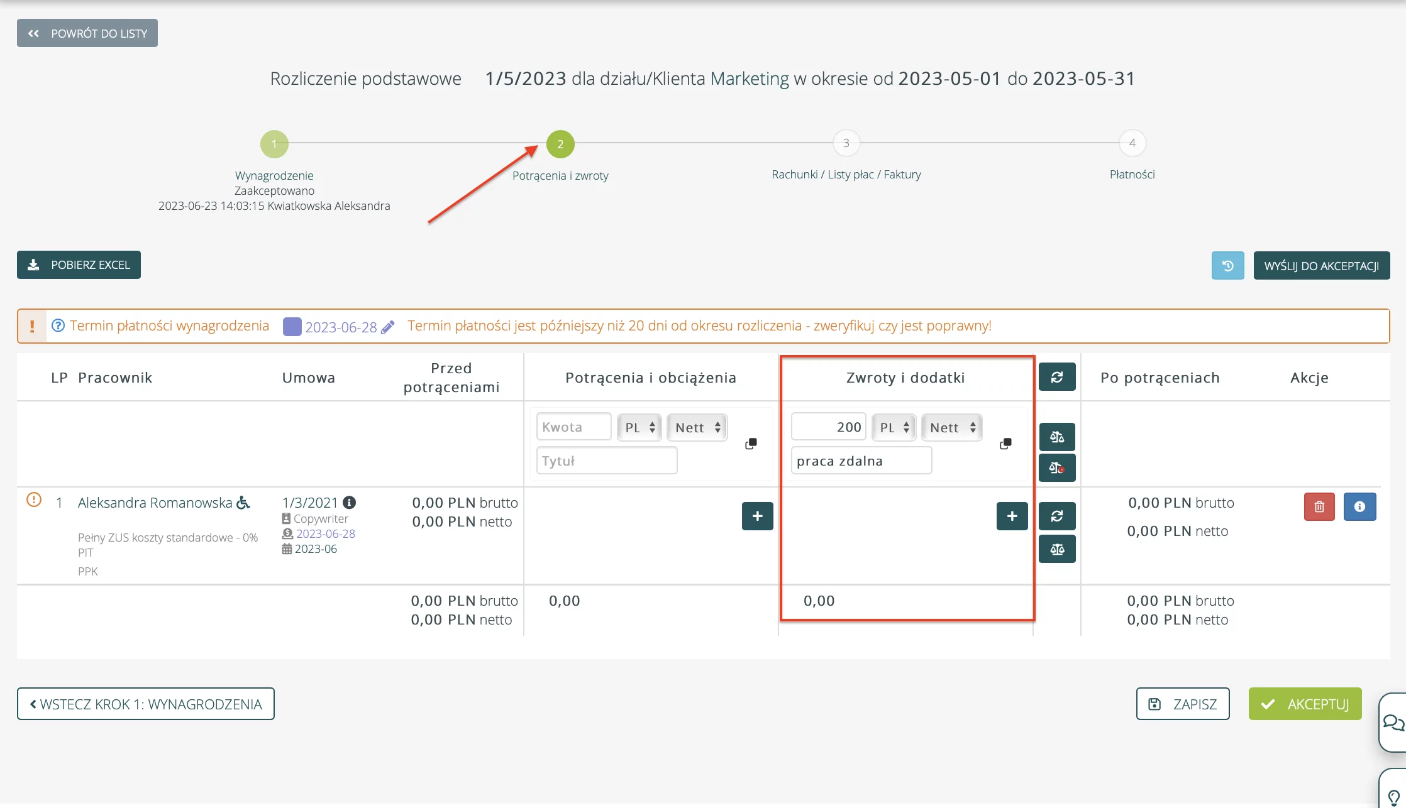
Task: Download with the POBIERZ EXCEL button
Action: click(x=79, y=265)
